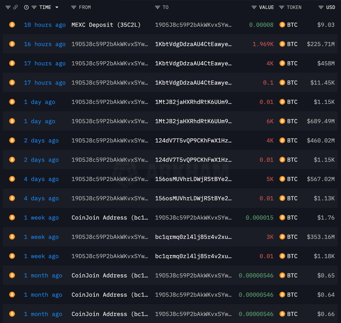Click the 1.969K value cell
This screenshot has height=323, width=341.
263,44
